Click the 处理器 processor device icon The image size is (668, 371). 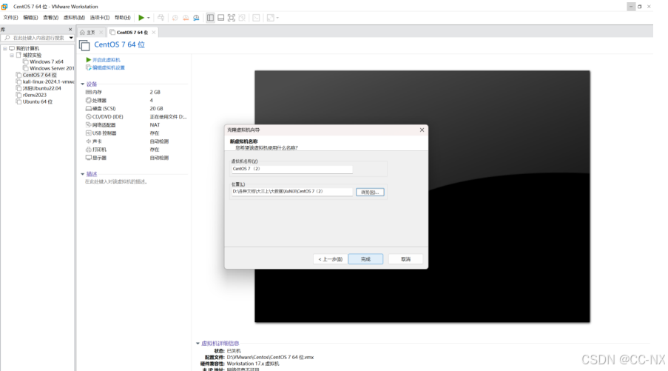pyautogui.click(x=89, y=100)
